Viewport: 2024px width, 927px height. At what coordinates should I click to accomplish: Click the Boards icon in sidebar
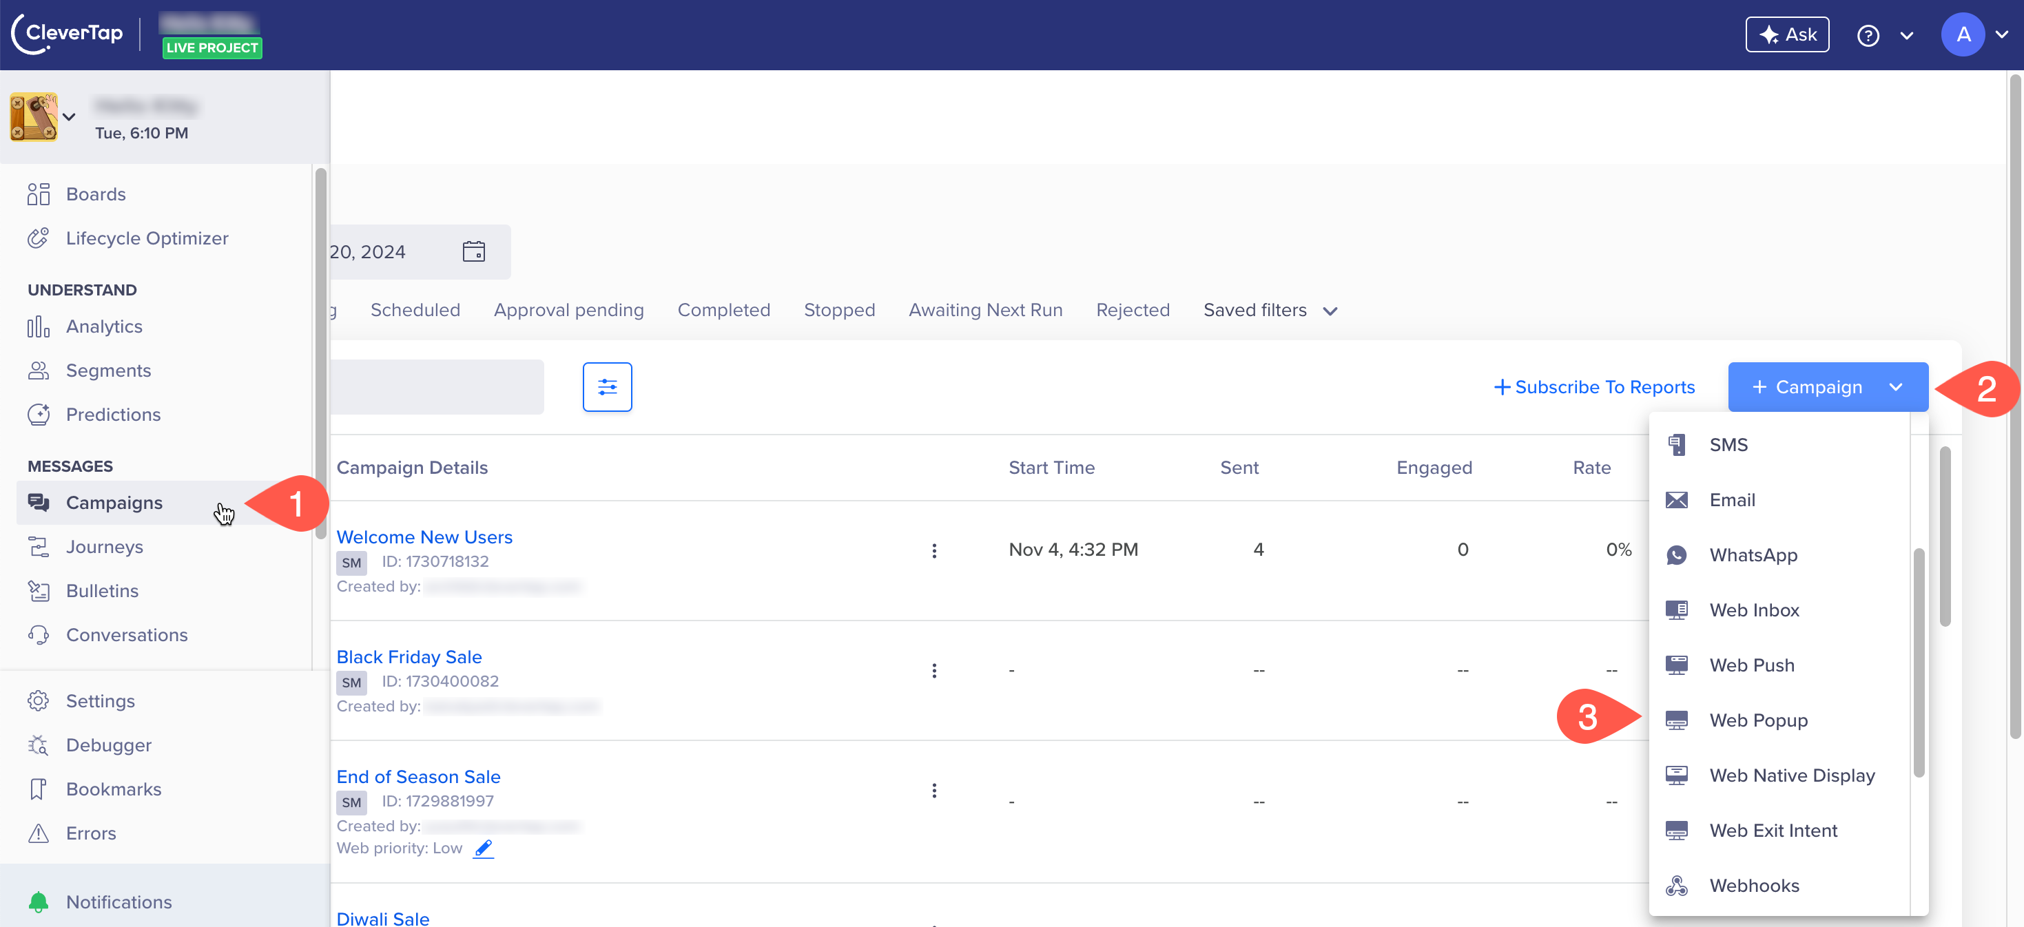coord(39,194)
